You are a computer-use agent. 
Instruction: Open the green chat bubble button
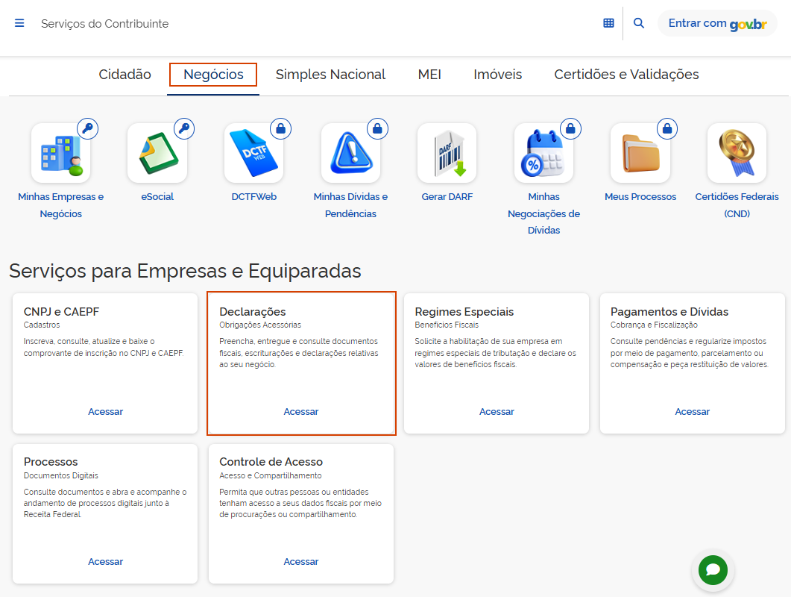(713, 570)
